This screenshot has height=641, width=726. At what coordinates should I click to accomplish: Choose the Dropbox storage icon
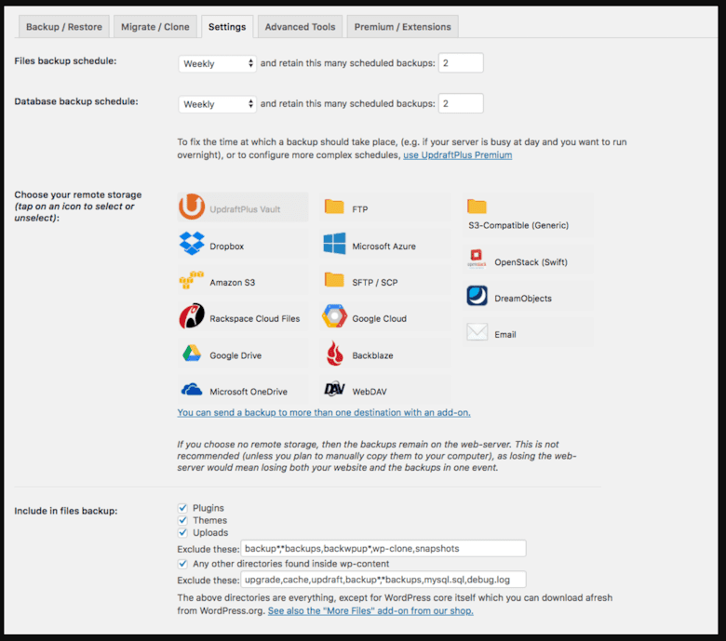coord(192,244)
